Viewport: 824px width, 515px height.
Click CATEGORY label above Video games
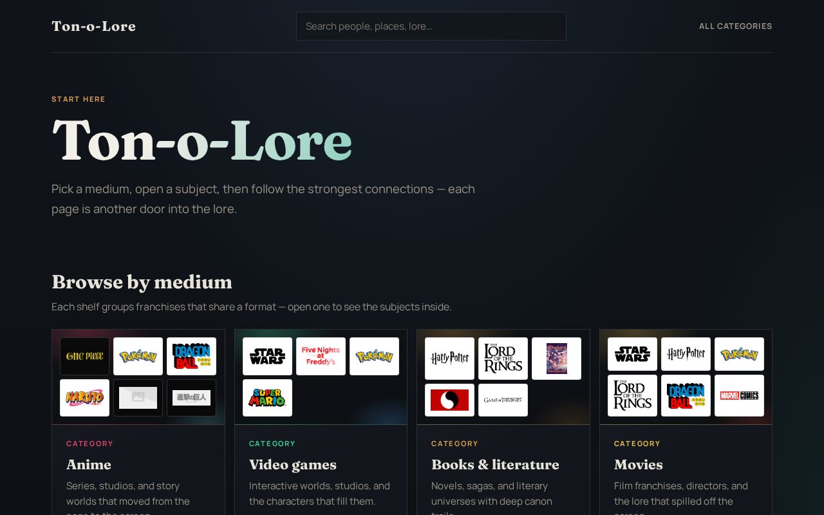[272, 444]
